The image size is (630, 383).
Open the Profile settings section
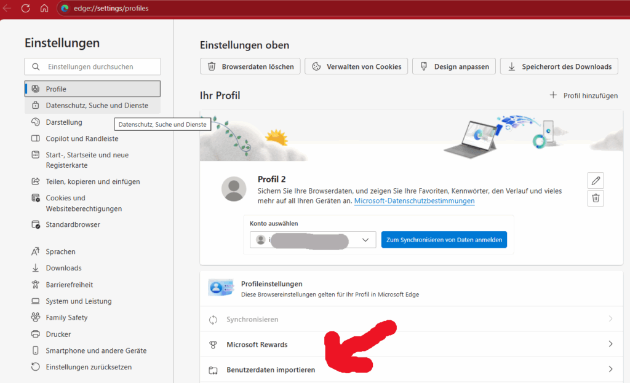click(92, 89)
